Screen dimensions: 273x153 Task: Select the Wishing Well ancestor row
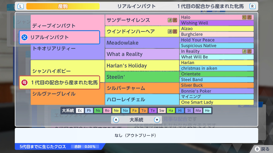tap(217, 23)
